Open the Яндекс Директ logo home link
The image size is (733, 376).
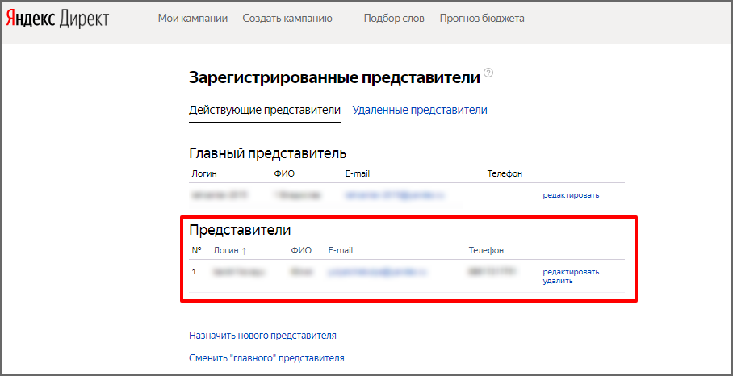click(x=57, y=19)
